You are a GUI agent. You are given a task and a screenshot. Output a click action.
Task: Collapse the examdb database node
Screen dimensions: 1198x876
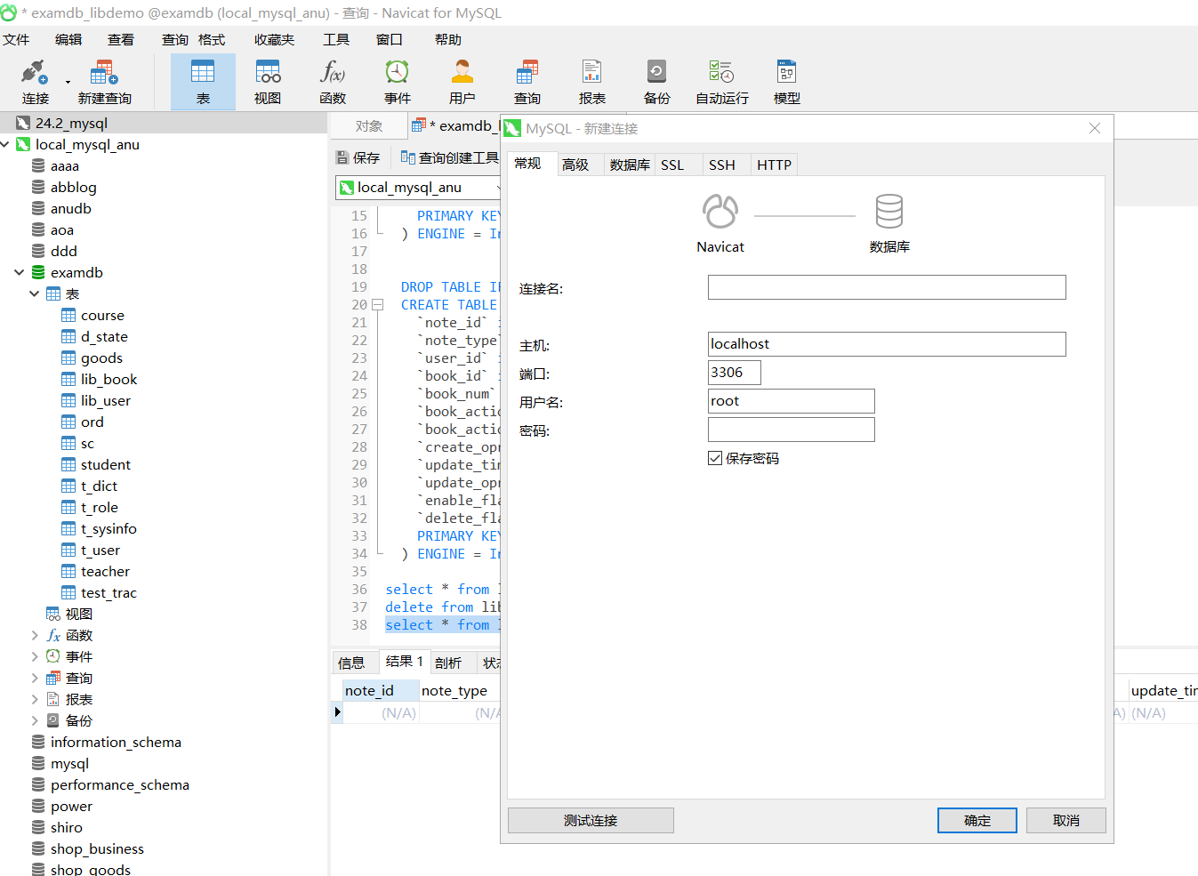pyautogui.click(x=20, y=272)
